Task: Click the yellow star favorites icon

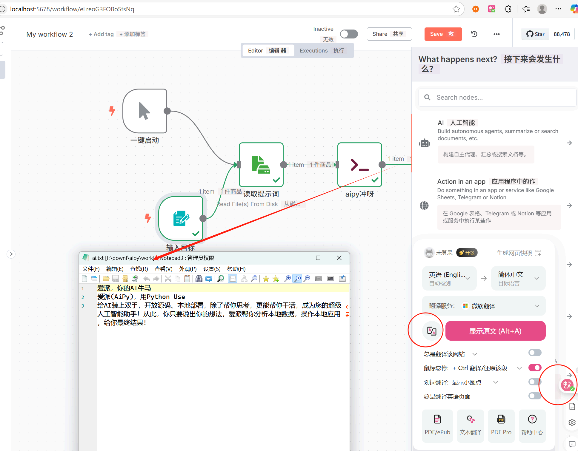Action: [266, 279]
